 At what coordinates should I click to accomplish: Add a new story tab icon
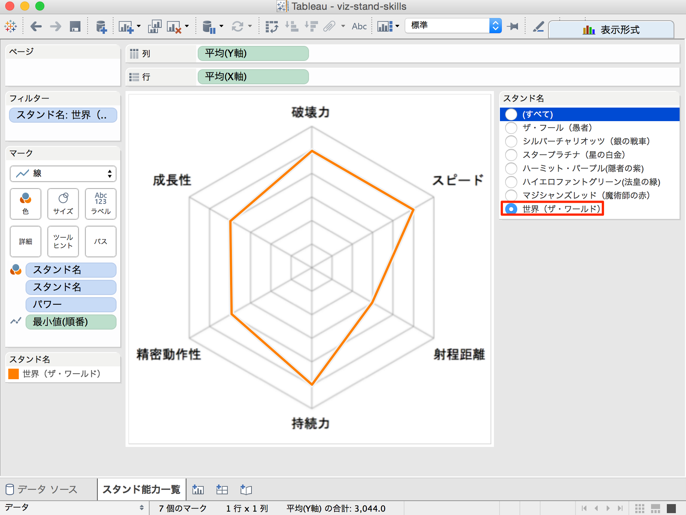[246, 489]
